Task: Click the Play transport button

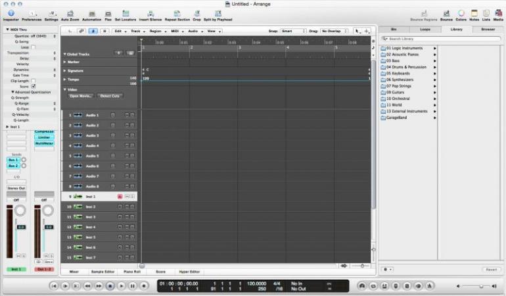Action: (122, 286)
